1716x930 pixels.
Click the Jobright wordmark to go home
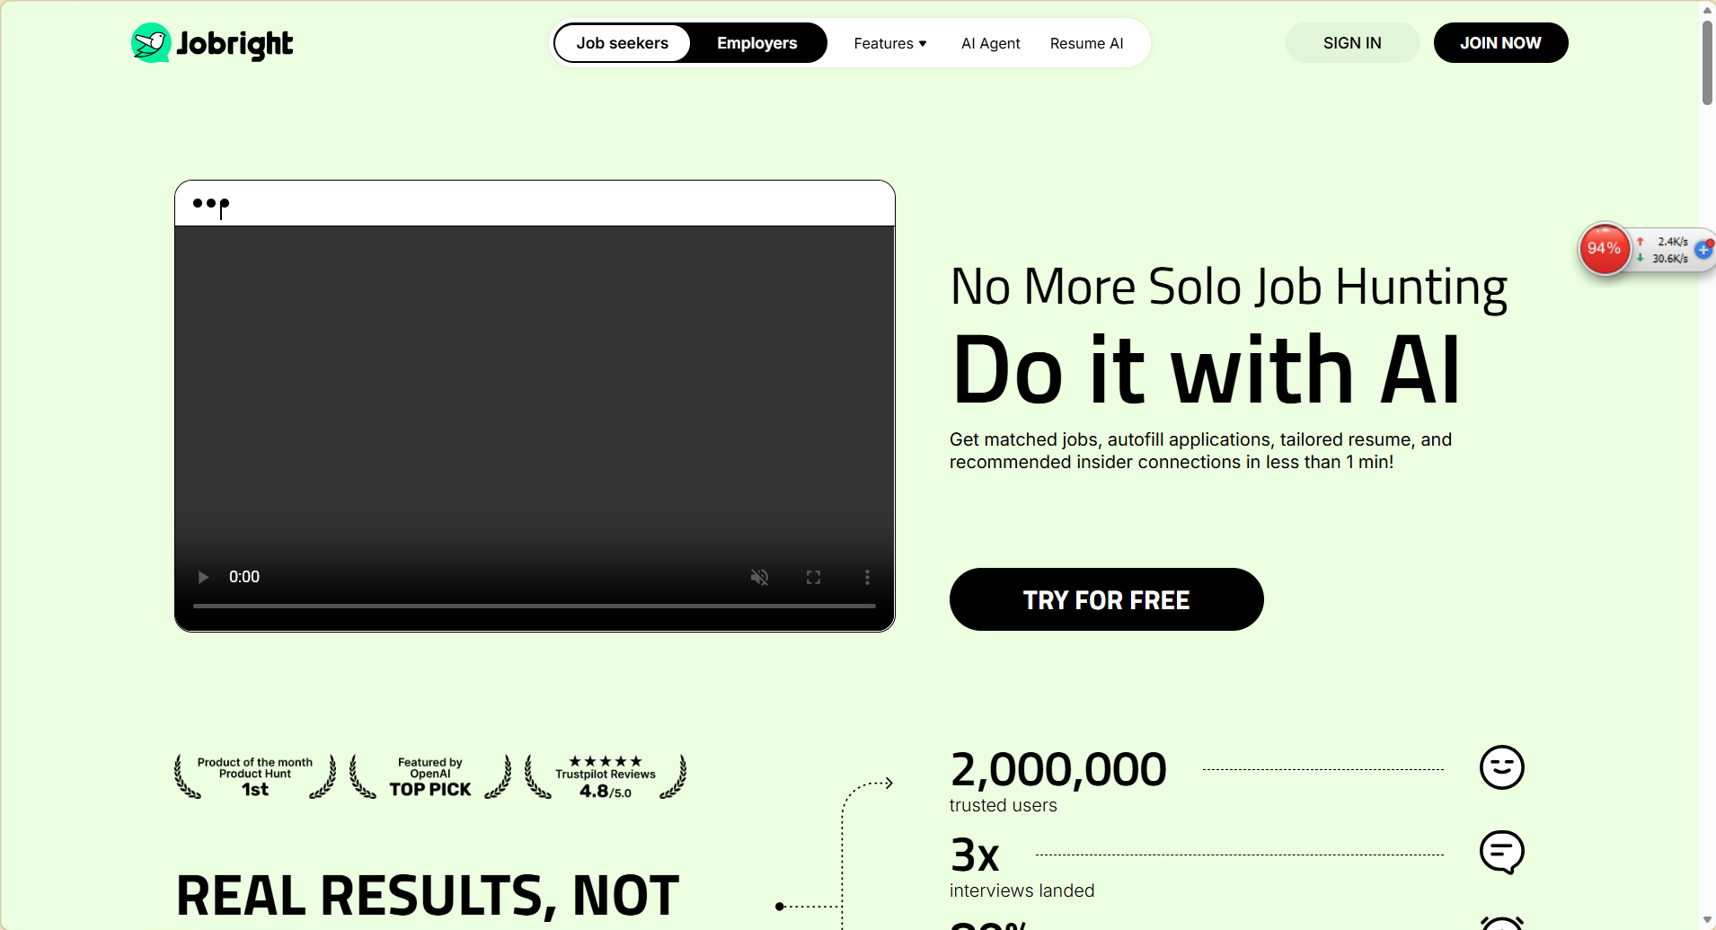[x=234, y=44]
